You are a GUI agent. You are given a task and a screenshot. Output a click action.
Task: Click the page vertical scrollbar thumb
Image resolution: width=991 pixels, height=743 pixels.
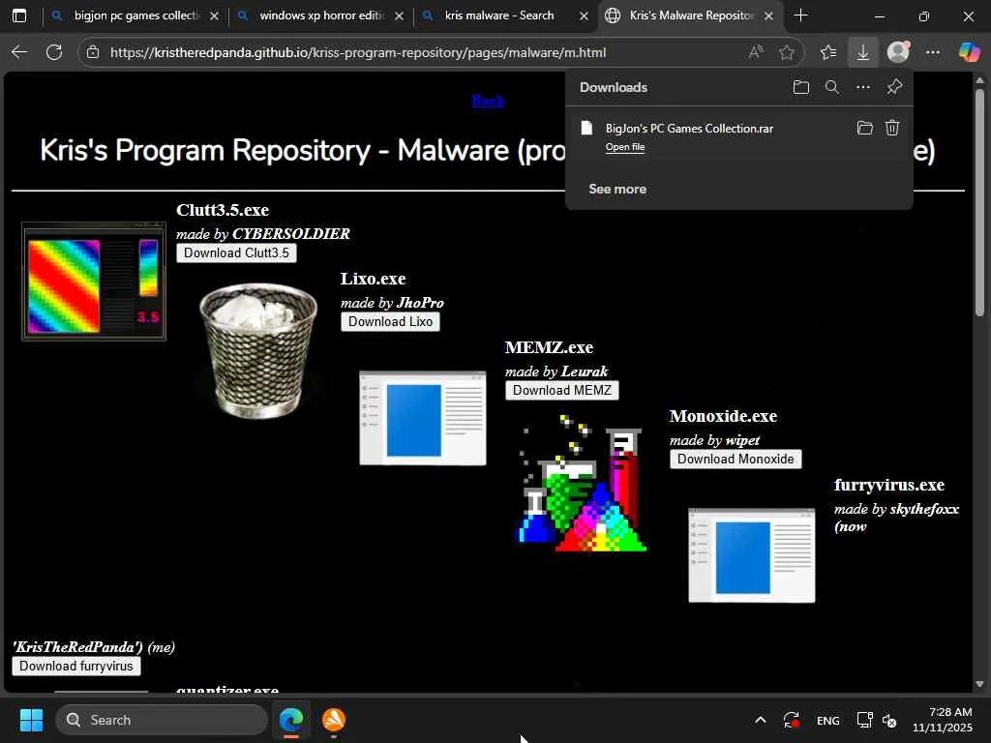pyautogui.click(x=979, y=202)
